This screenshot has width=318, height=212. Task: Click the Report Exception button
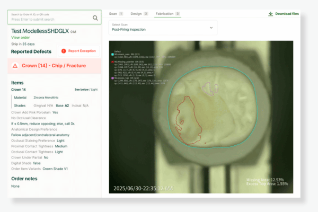(x=78, y=51)
